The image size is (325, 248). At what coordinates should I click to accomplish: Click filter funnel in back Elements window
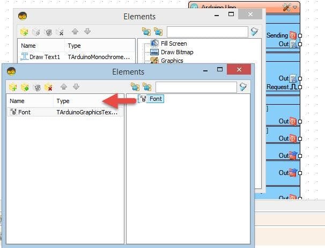(255, 32)
